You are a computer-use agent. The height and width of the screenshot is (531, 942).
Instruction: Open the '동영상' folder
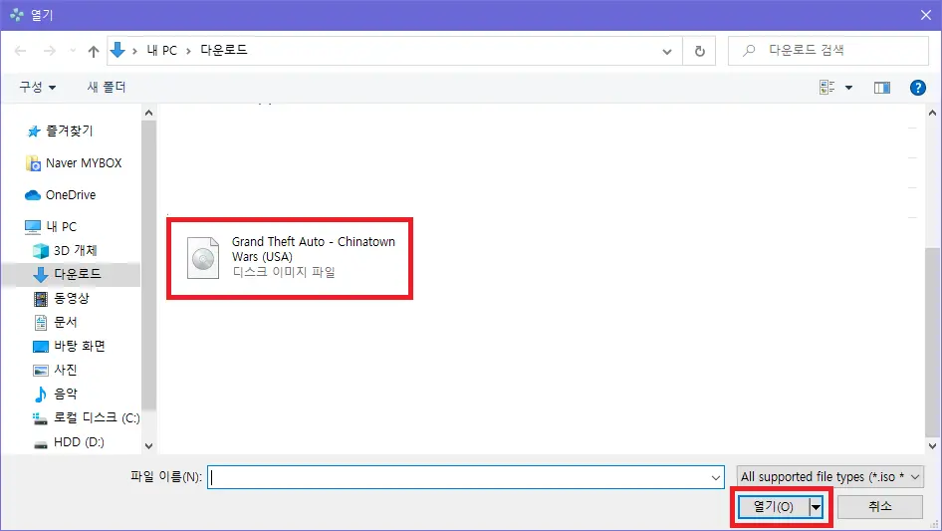[x=71, y=298]
